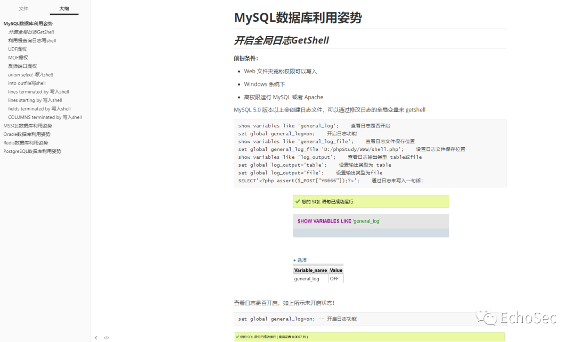The height and width of the screenshot is (342, 575).
Task: Click the bullet 高权限运行 MySQL 或者 Apache
Action: point(283,97)
